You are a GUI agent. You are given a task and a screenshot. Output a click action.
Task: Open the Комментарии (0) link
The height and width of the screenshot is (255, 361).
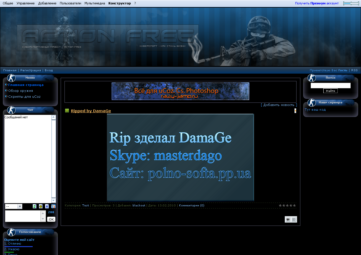pyautogui.click(x=192, y=206)
